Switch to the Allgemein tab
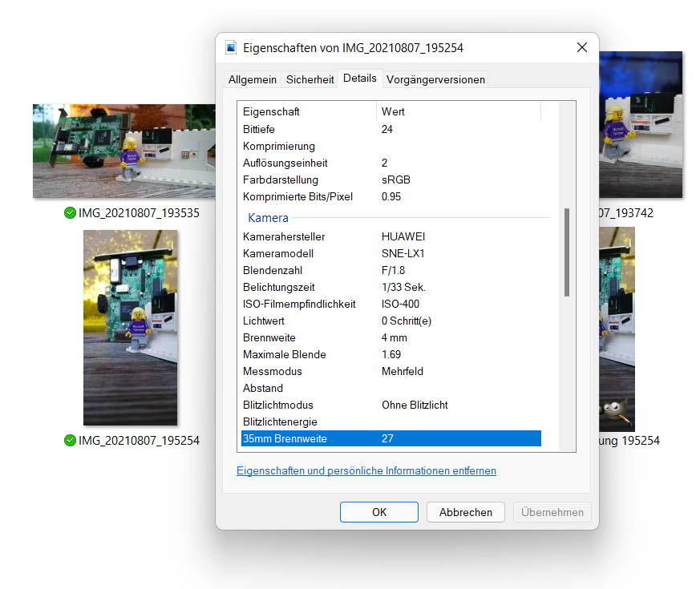 [x=252, y=79]
